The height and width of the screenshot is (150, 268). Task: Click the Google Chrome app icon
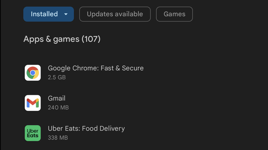tap(33, 73)
